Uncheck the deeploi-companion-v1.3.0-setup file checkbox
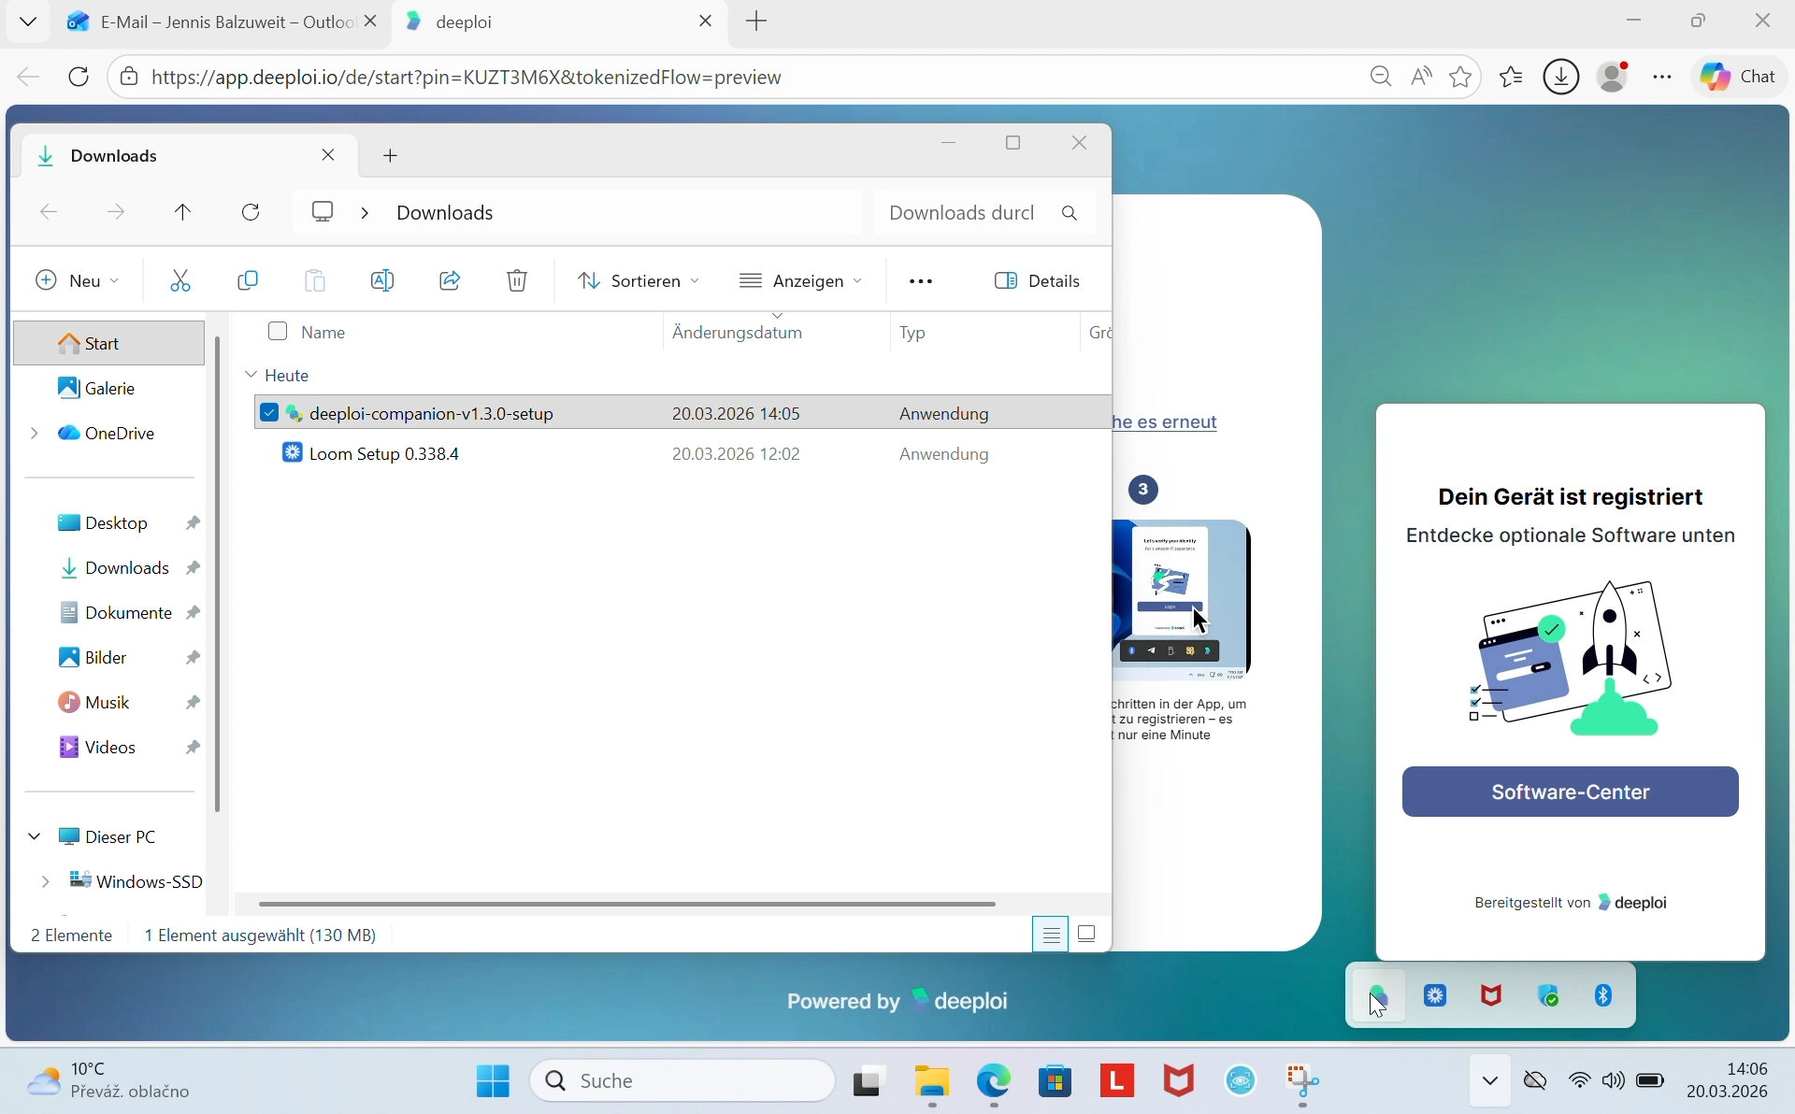Viewport: 1795px width, 1114px height. coord(269,413)
